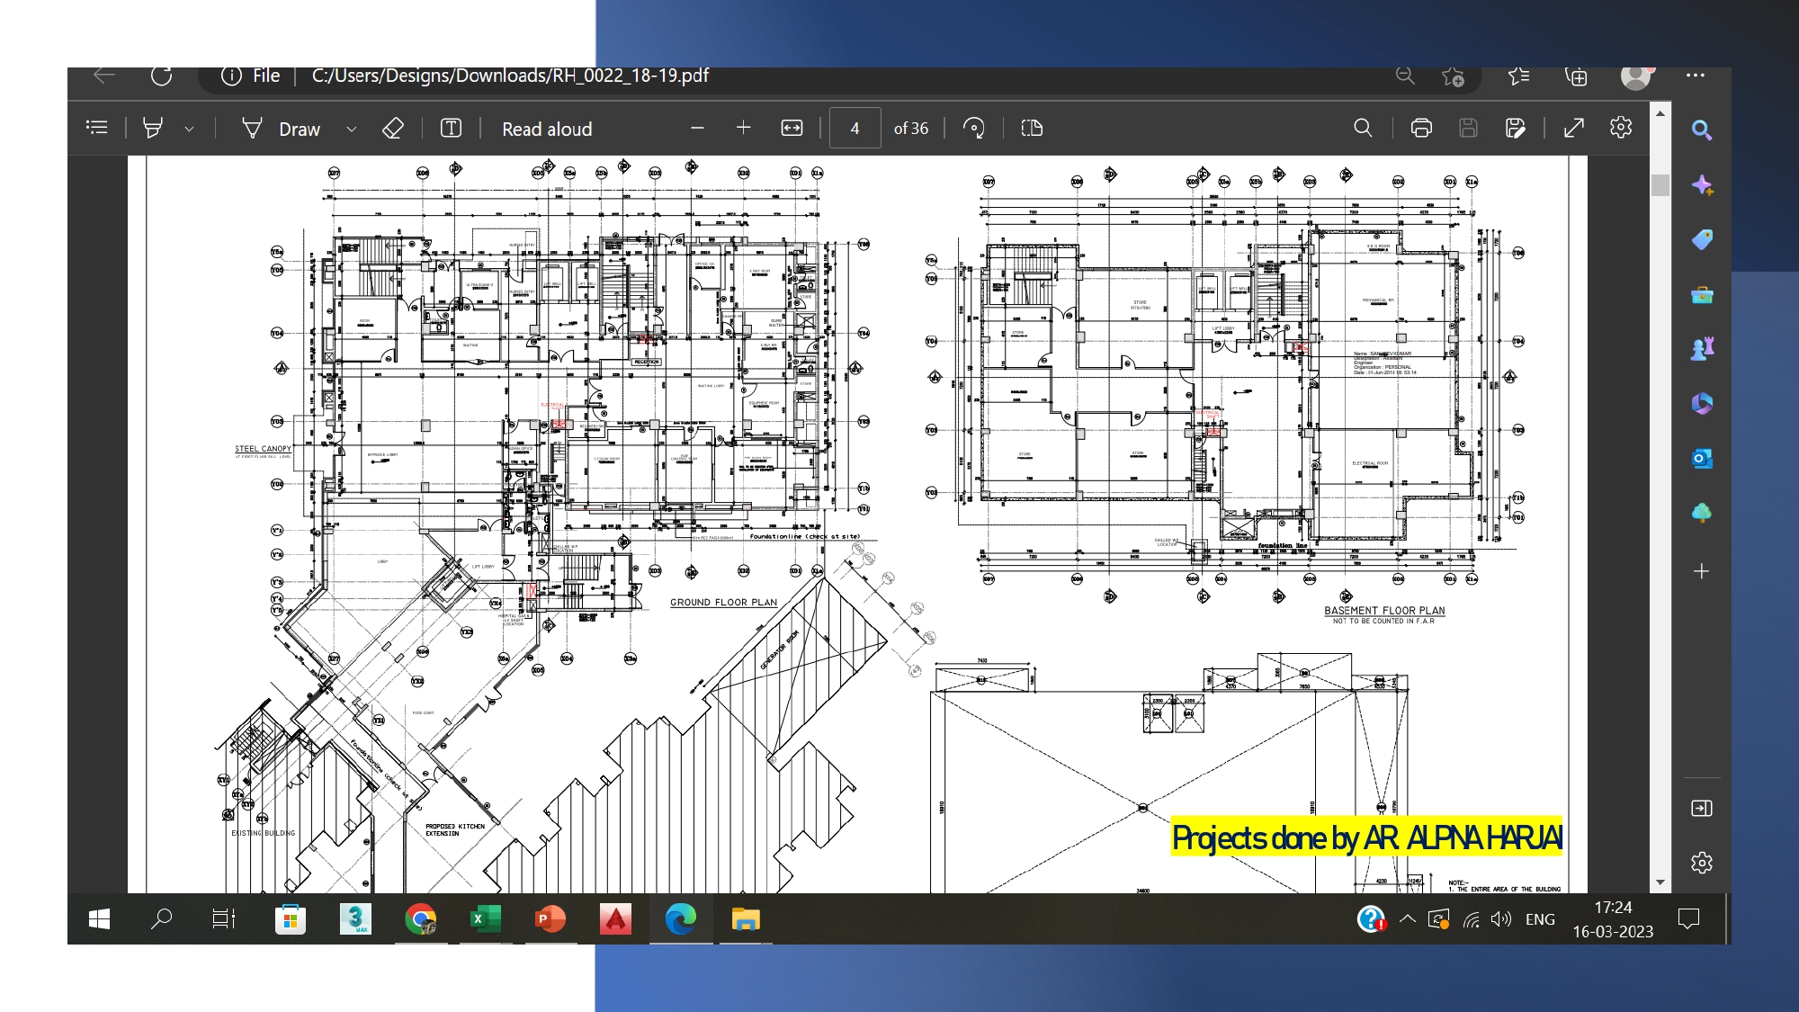Open Task View
The image size is (1799, 1012).
coord(223,918)
